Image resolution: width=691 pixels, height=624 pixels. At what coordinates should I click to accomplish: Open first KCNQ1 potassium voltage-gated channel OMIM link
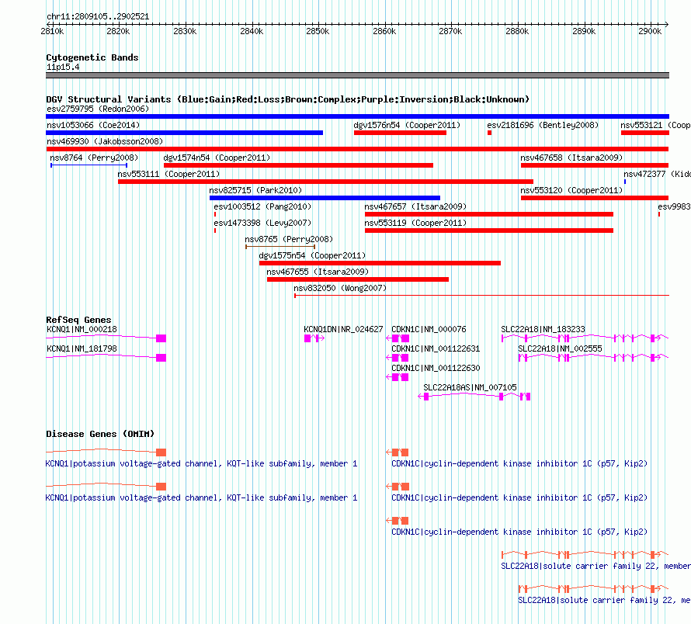coord(201,463)
